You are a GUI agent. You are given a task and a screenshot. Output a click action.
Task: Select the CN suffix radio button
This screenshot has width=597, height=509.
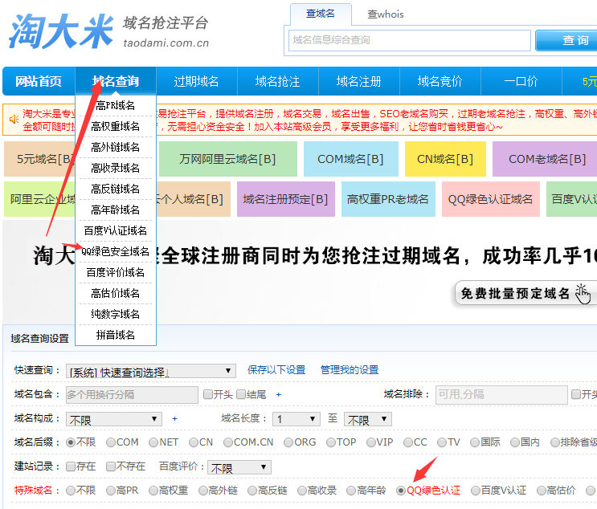point(194,443)
